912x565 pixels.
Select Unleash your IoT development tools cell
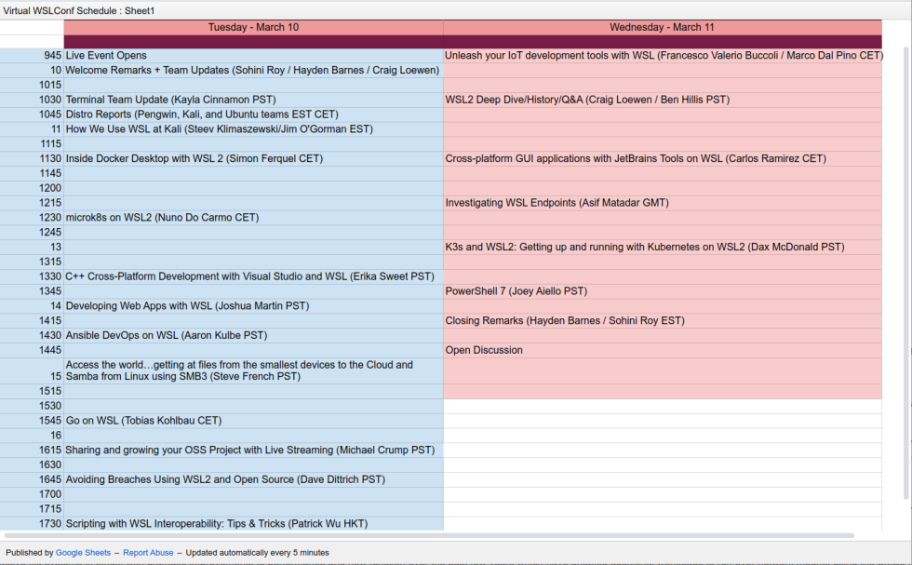(663, 55)
